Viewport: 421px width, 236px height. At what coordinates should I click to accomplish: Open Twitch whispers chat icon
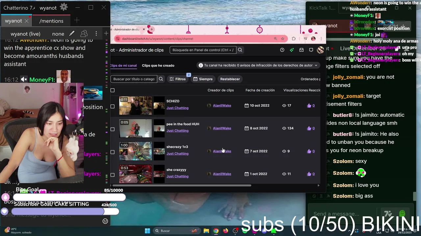coord(311,50)
